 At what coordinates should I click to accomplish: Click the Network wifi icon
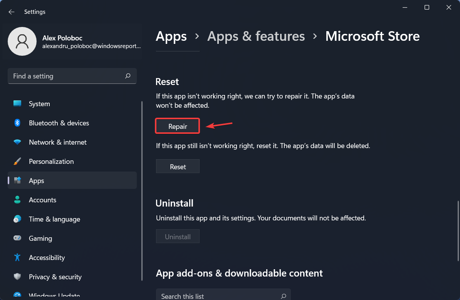[17, 142]
